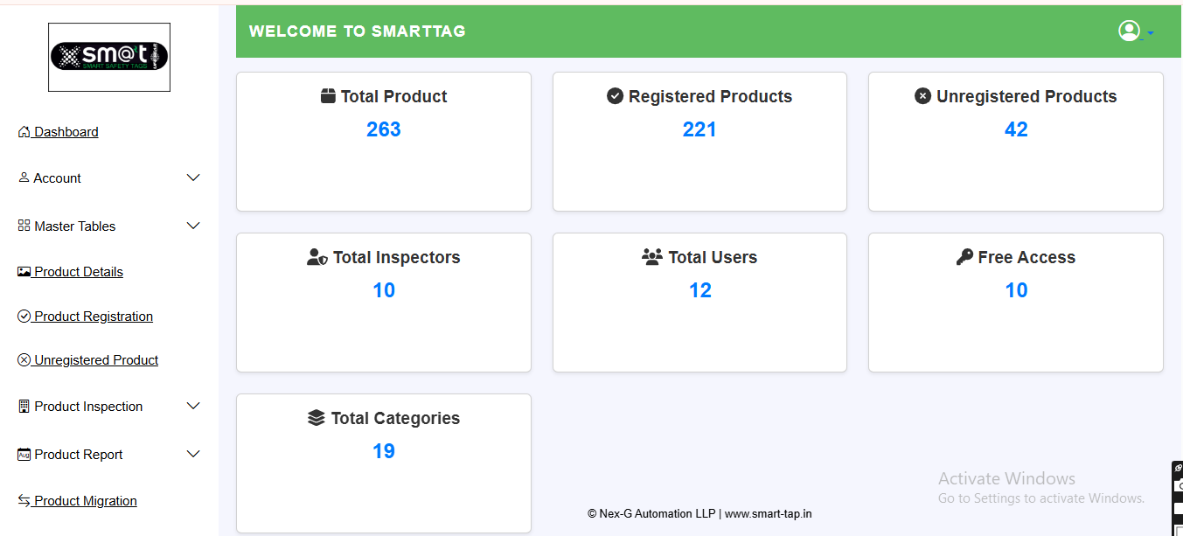The image size is (1183, 536).
Task: Click the box icon beside Total Product
Action: 329,96
